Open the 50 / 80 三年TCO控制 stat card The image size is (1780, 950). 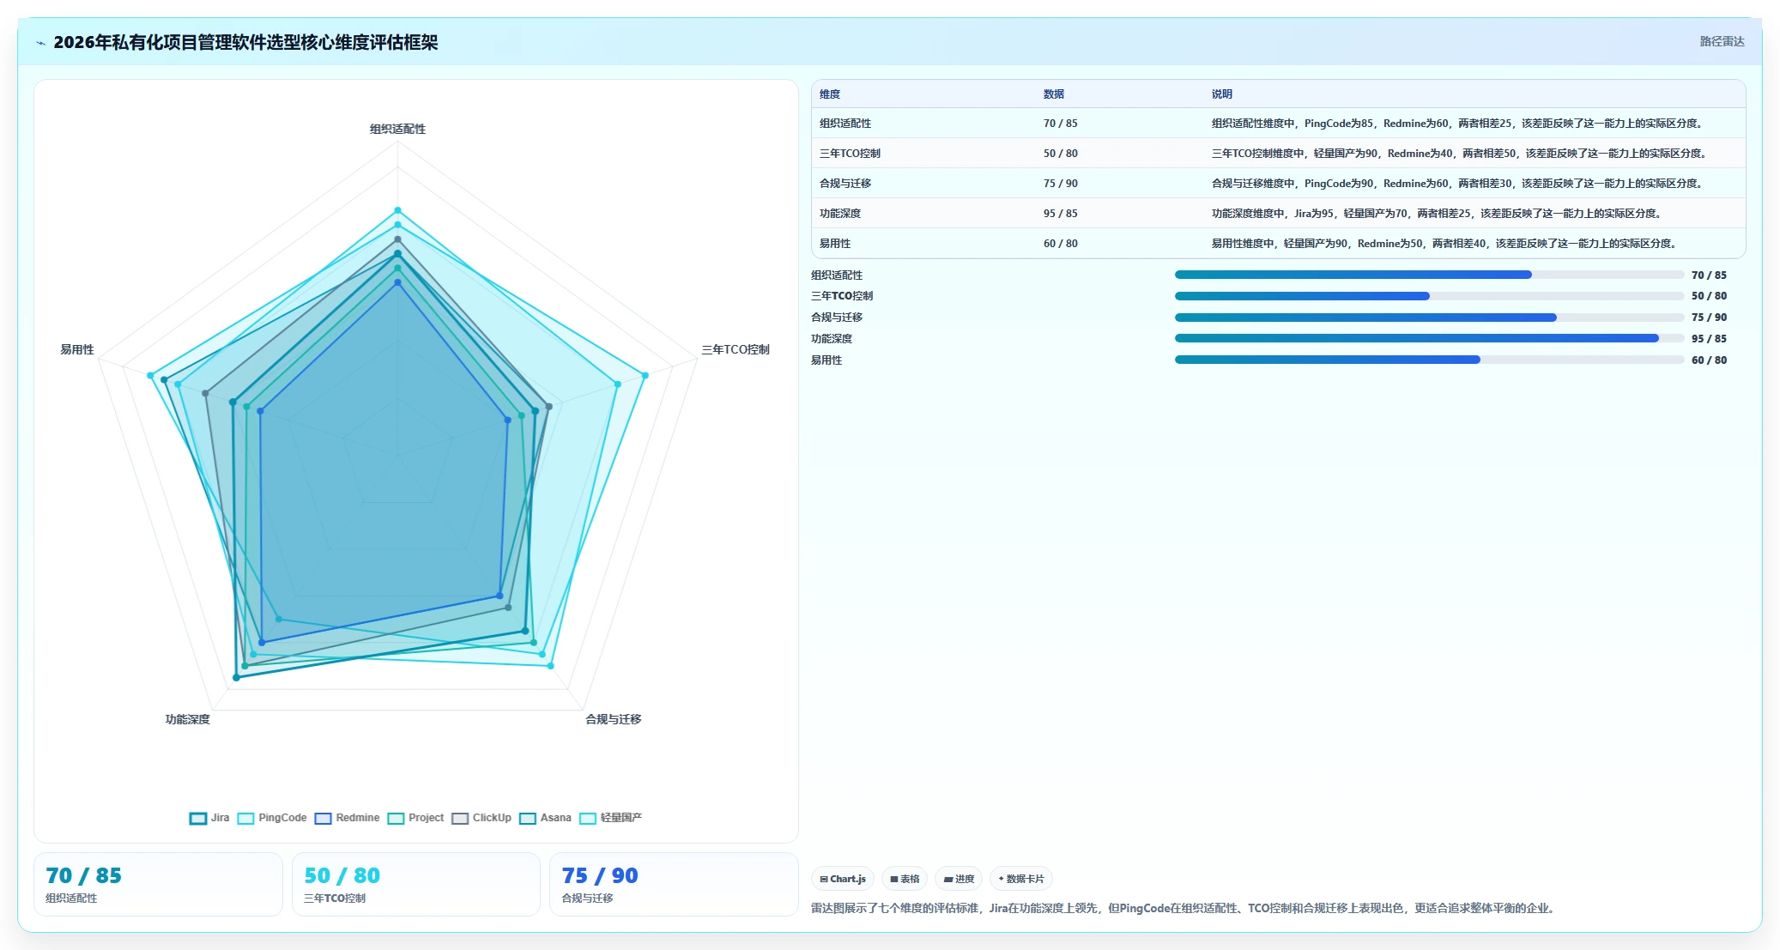point(416,884)
